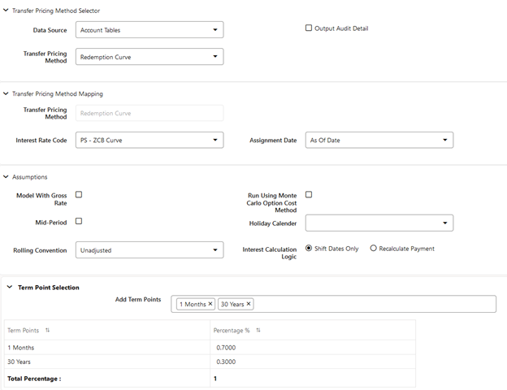Screen dimensions: 507x390
Task: Select Shift Dates Only radio option
Action: [x=309, y=249]
